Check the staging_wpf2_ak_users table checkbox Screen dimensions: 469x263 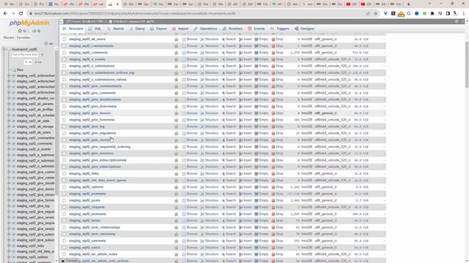pos(64,39)
